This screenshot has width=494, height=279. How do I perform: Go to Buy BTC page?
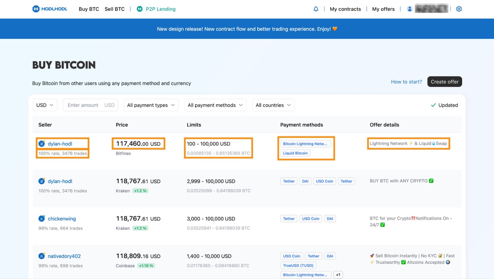pyautogui.click(x=89, y=9)
